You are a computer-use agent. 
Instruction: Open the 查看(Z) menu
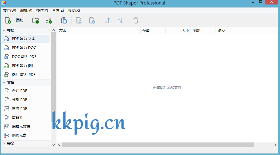[x=58, y=10]
